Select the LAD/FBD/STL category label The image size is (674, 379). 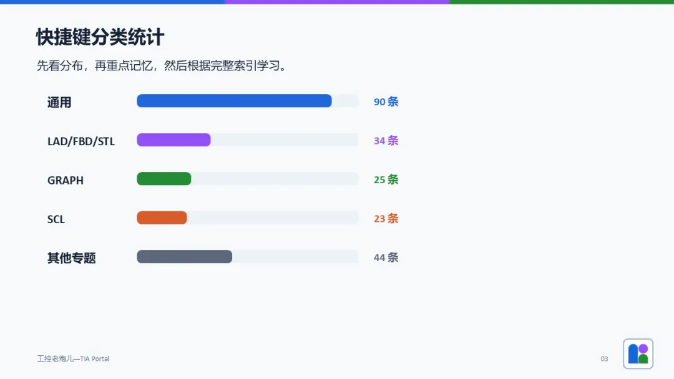point(81,142)
